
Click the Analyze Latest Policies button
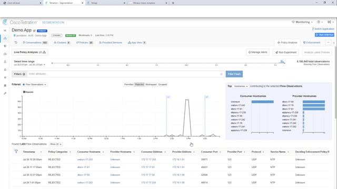pos(317,52)
